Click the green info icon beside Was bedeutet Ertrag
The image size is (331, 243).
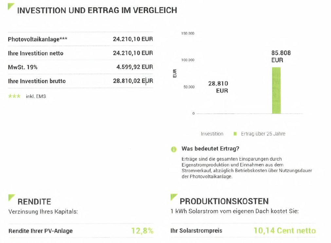(174, 149)
